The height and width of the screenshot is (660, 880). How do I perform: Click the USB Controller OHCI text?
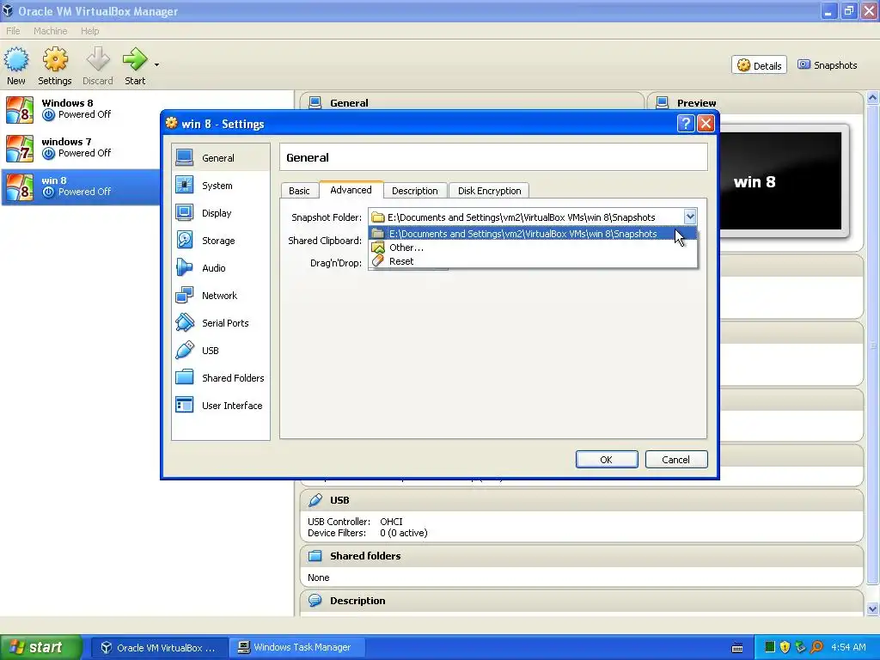355,522
